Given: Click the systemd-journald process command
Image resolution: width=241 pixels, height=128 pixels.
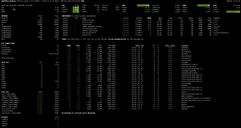Looking at the screenshot, I should click(189, 67).
